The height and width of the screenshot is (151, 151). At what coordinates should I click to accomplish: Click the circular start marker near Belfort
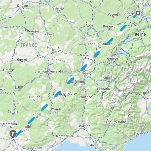coord(138,13)
